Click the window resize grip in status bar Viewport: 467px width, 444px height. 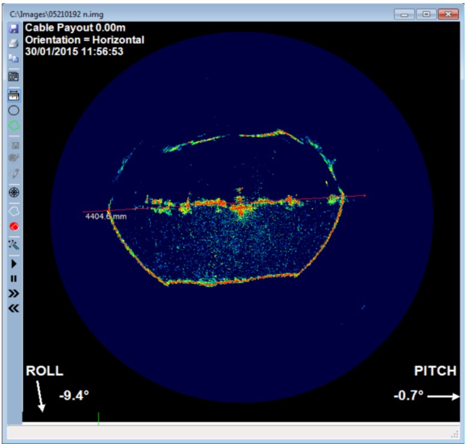[x=455, y=434]
